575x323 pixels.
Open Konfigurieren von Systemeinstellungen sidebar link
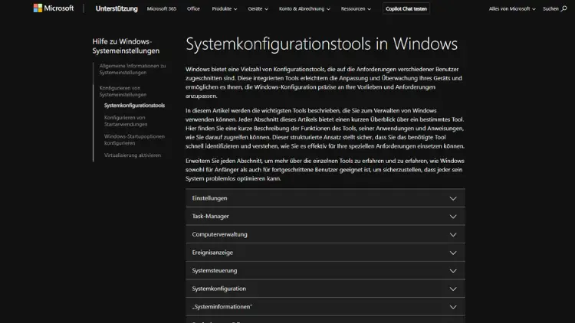pyautogui.click(x=123, y=91)
